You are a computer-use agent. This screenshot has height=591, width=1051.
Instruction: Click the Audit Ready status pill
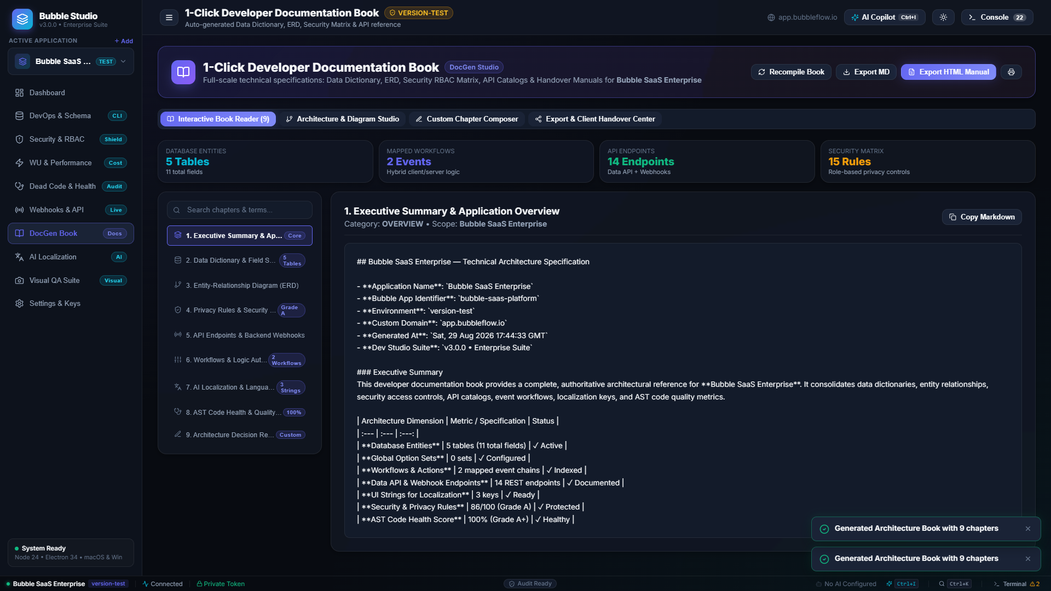(530, 584)
